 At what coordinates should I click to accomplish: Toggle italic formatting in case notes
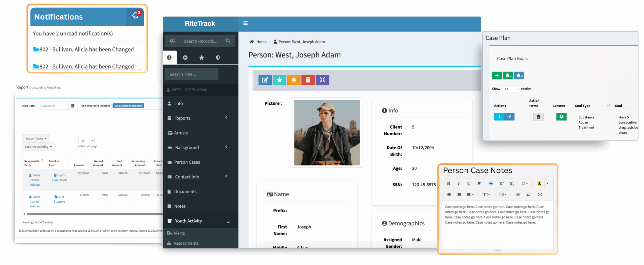coord(459,184)
